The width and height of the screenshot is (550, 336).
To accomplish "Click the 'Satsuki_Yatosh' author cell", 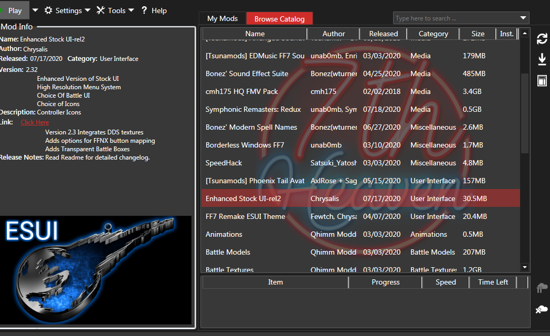I will tap(333, 163).
